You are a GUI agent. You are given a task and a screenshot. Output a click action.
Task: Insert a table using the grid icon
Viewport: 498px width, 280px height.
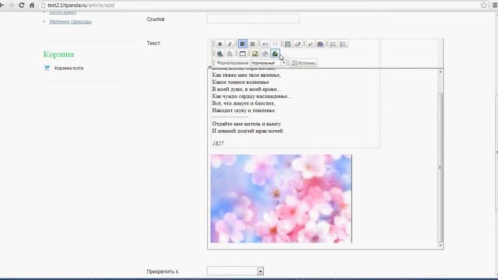pyautogui.click(x=288, y=44)
